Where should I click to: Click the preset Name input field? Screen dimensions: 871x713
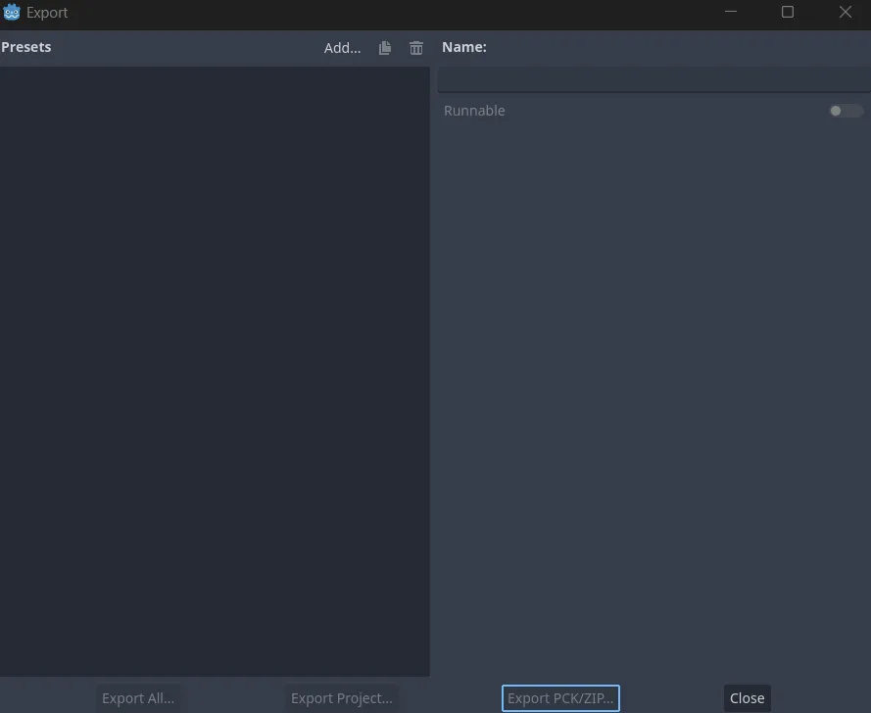[x=653, y=79]
